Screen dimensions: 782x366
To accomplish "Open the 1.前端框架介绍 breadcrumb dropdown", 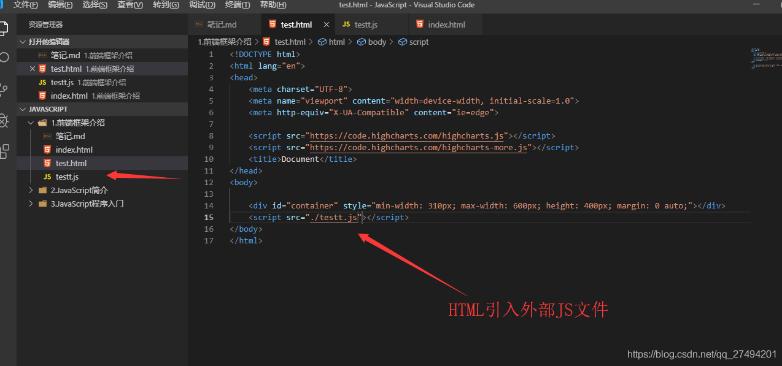I will click(x=225, y=42).
